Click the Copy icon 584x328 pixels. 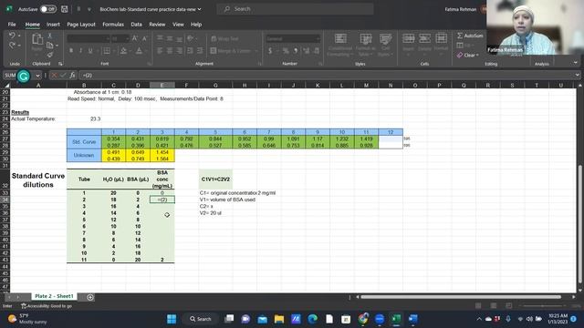(50, 46)
